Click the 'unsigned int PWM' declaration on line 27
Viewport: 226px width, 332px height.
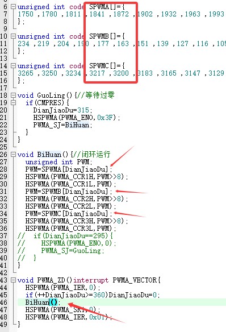tap(57, 162)
